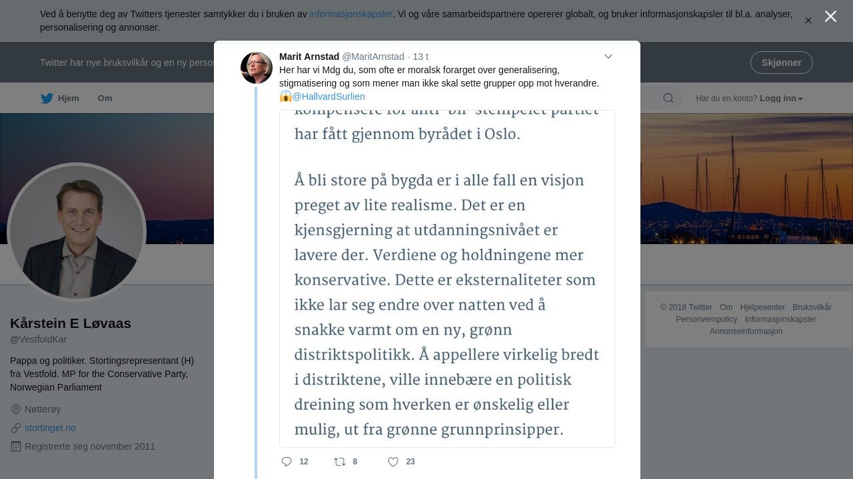This screenshot has width=853, height=479.
Task: Like the tweet with heart icon
Action: pyautogui.click(x=393, y=462)
